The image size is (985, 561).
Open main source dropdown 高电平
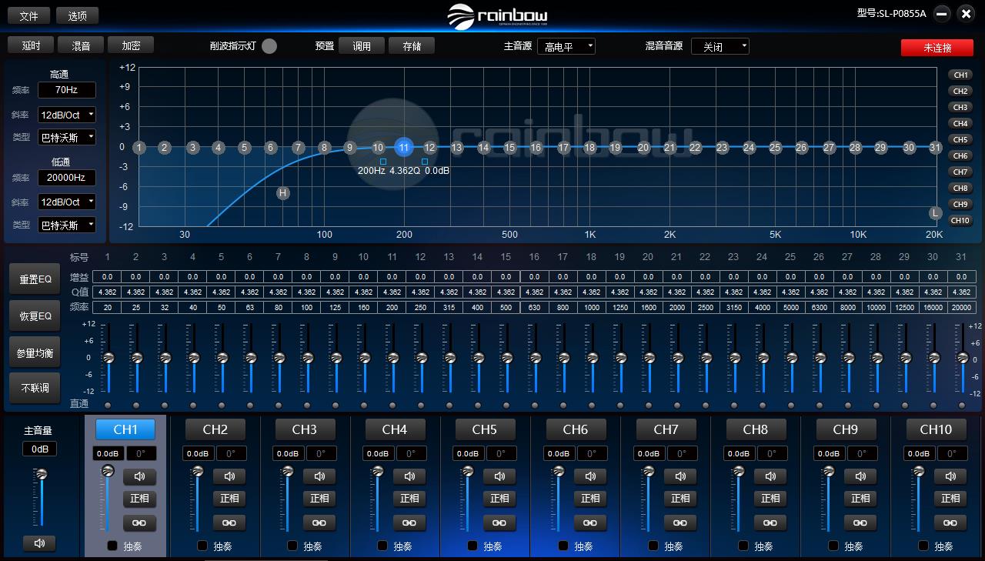click(x=566, y=46)
